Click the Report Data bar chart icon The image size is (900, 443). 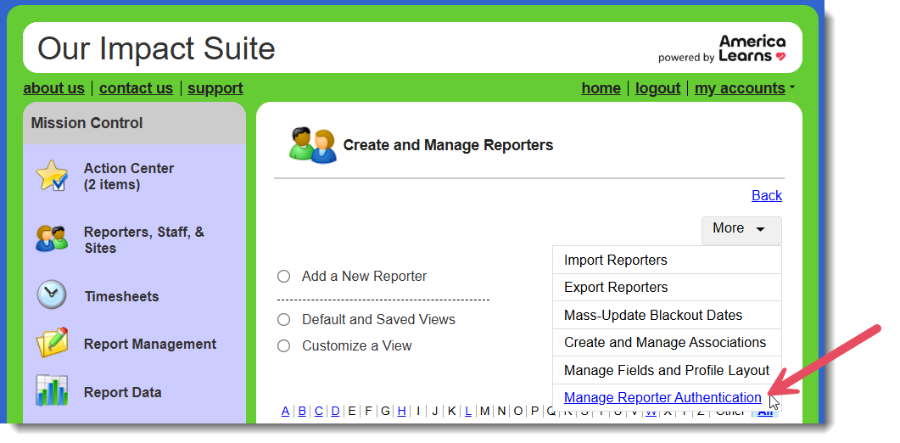(x=52, y=390)
